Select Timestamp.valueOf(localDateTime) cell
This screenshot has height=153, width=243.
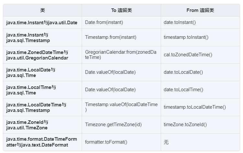tap(121, 107)
